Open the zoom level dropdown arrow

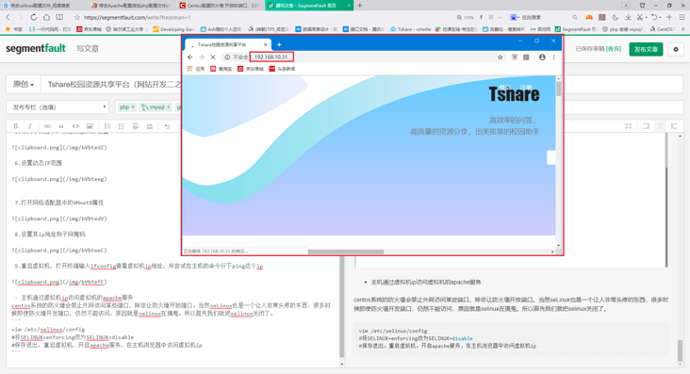(500, 18)
